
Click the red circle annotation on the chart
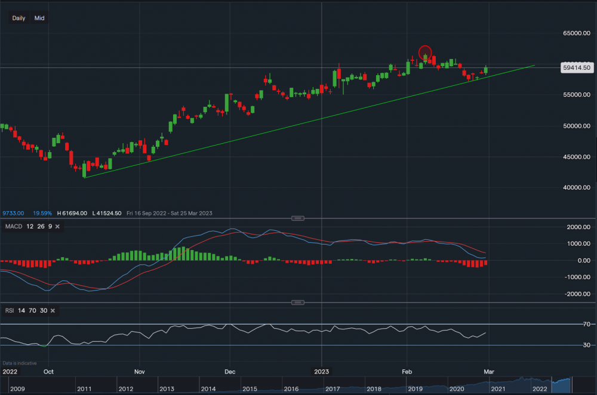[x=425, y=53]
